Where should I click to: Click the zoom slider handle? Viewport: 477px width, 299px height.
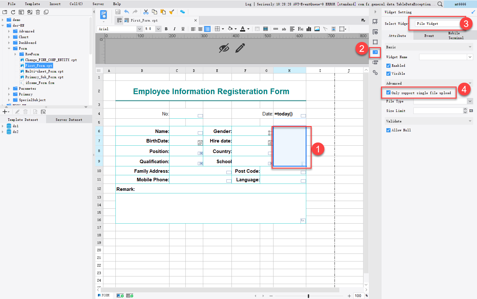coord(308,296)
